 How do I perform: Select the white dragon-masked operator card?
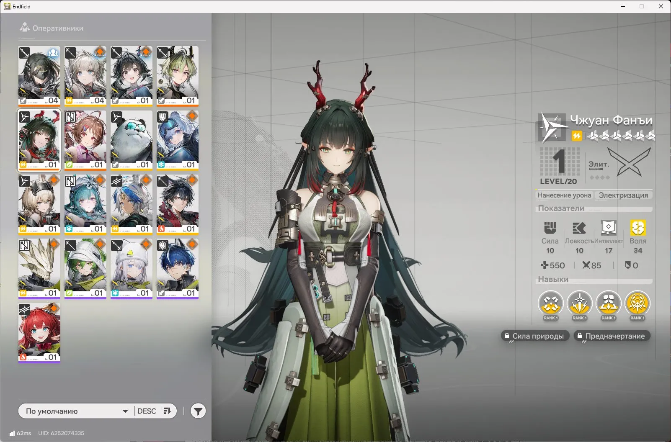coord(39,268)
